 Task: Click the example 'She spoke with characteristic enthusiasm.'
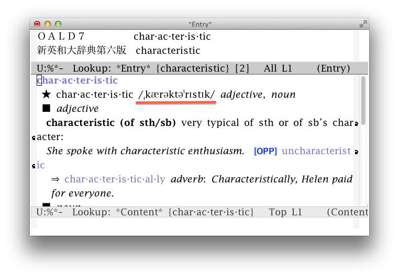tap(145, 151)
